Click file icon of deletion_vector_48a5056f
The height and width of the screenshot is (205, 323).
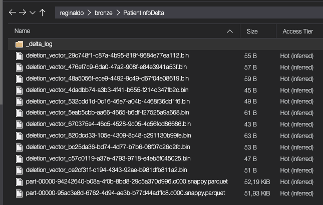tap(20, 79)
